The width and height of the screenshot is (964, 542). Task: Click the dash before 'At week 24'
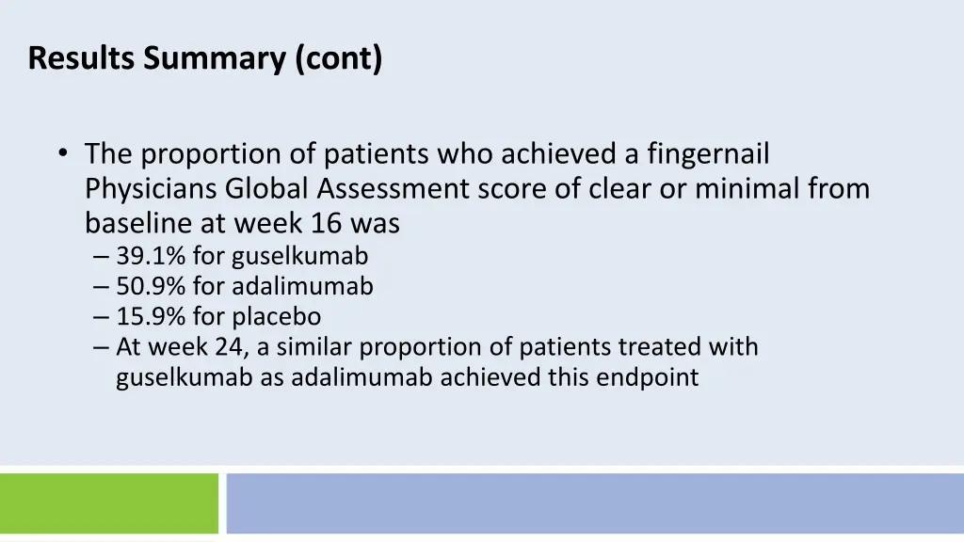(x=101, y=348)
